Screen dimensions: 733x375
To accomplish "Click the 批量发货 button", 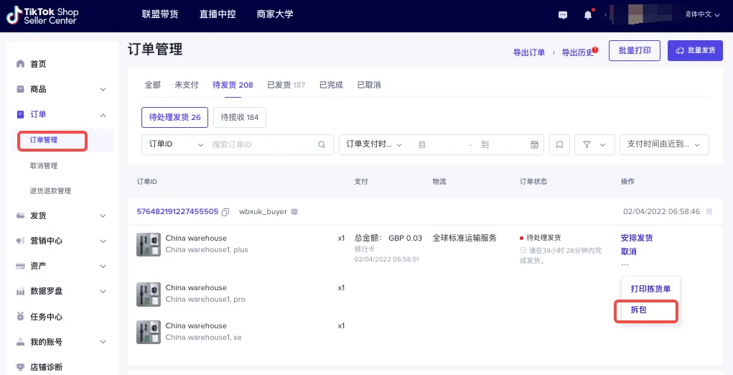I will 695,50.
